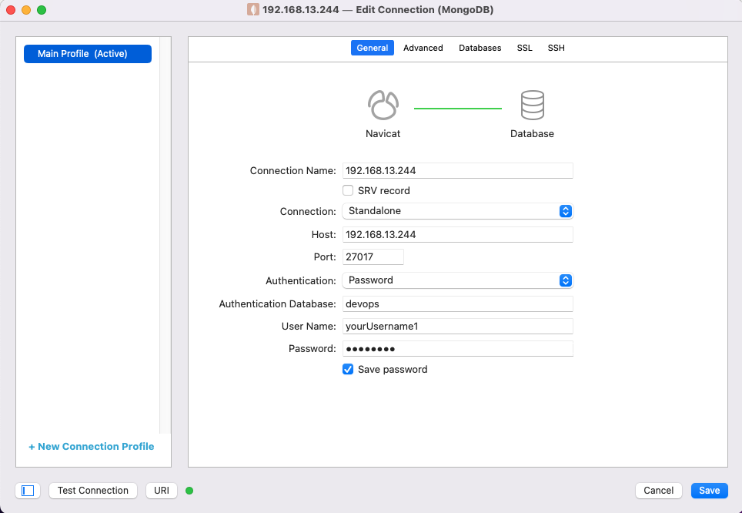
Task: Enable the SRV record checkbox
Action: click(348, 190)
